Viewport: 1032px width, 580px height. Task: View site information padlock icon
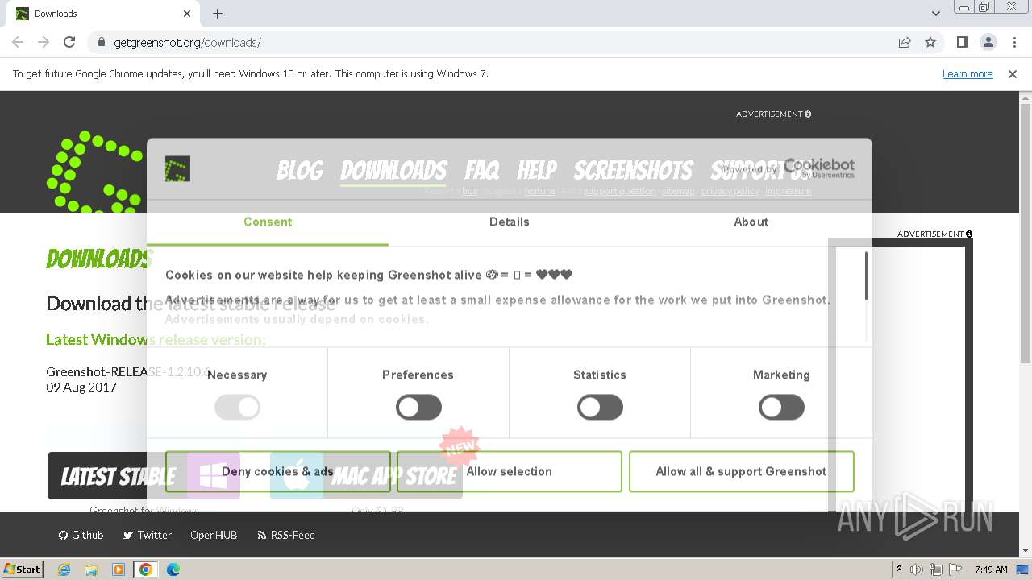tap(102, 42)
